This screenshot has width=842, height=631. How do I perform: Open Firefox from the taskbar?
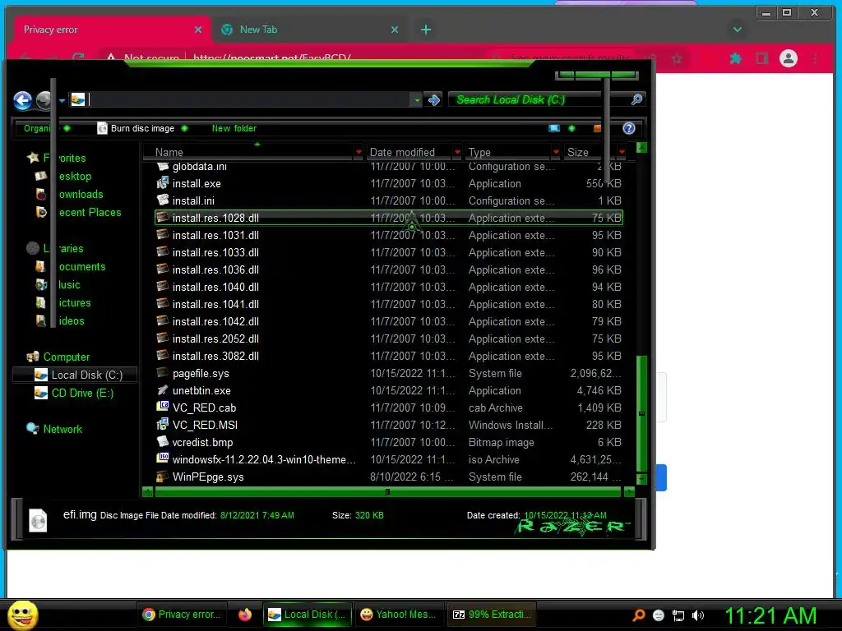click(x=245, y=615)
